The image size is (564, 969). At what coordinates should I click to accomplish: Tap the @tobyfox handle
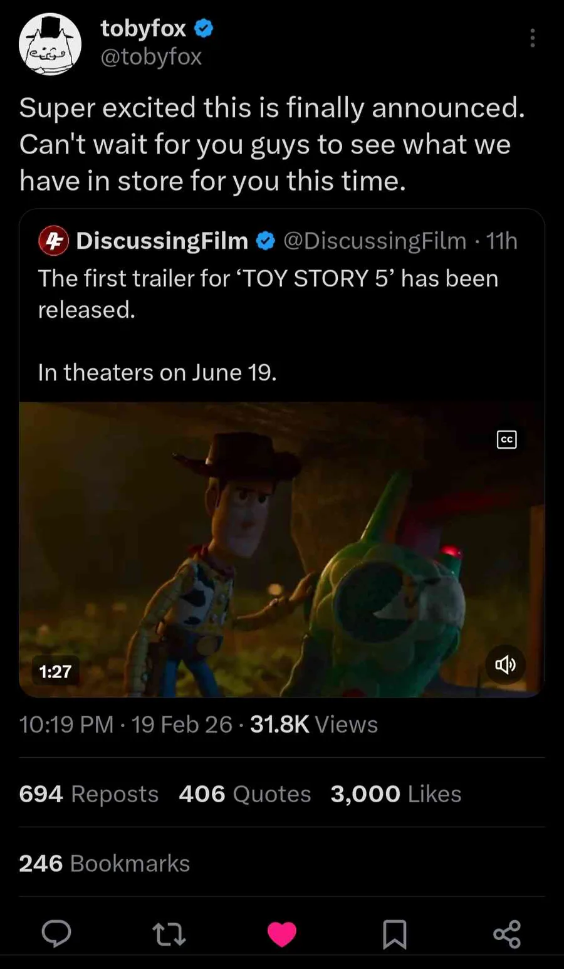click(151, 57)
